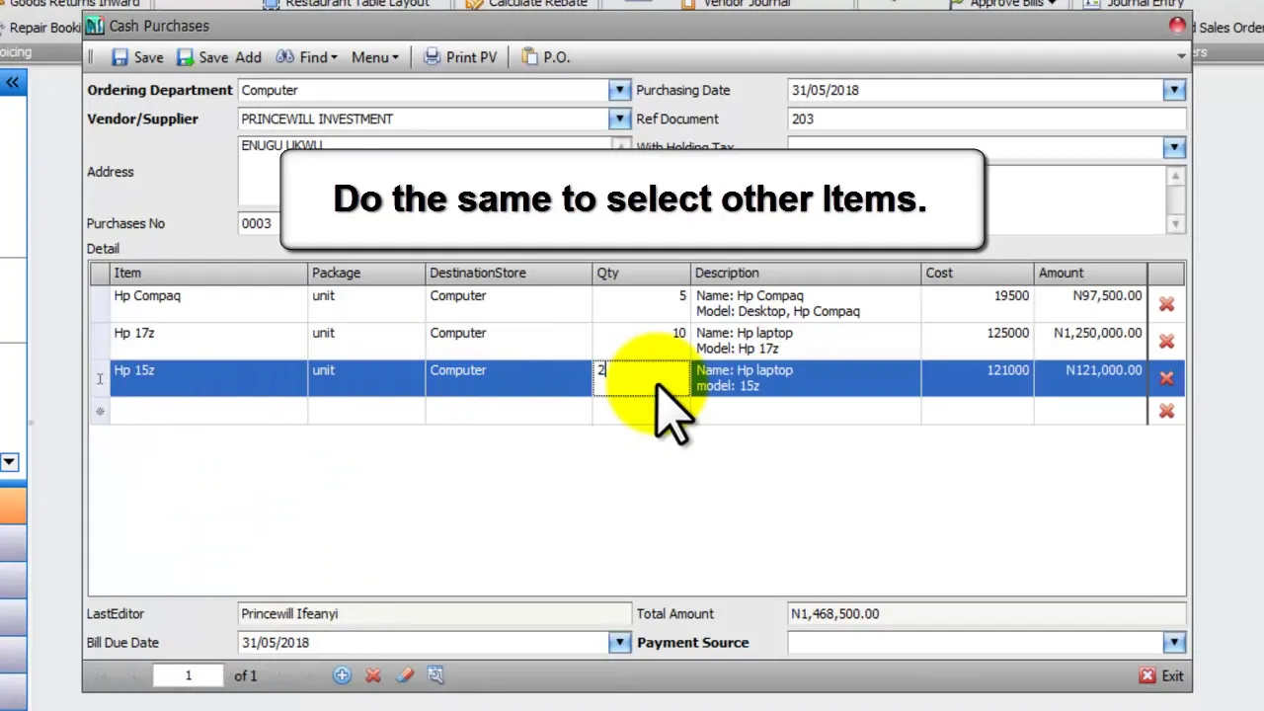
Task: Click the Vendor field PRINCEWILL INVESTMENT
Action: pos(424,118)
